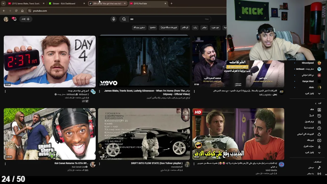Open Your videos (فيديوهاتك) play icon
This screenshot has width=327, height=184.
click(x=319, y=140)
